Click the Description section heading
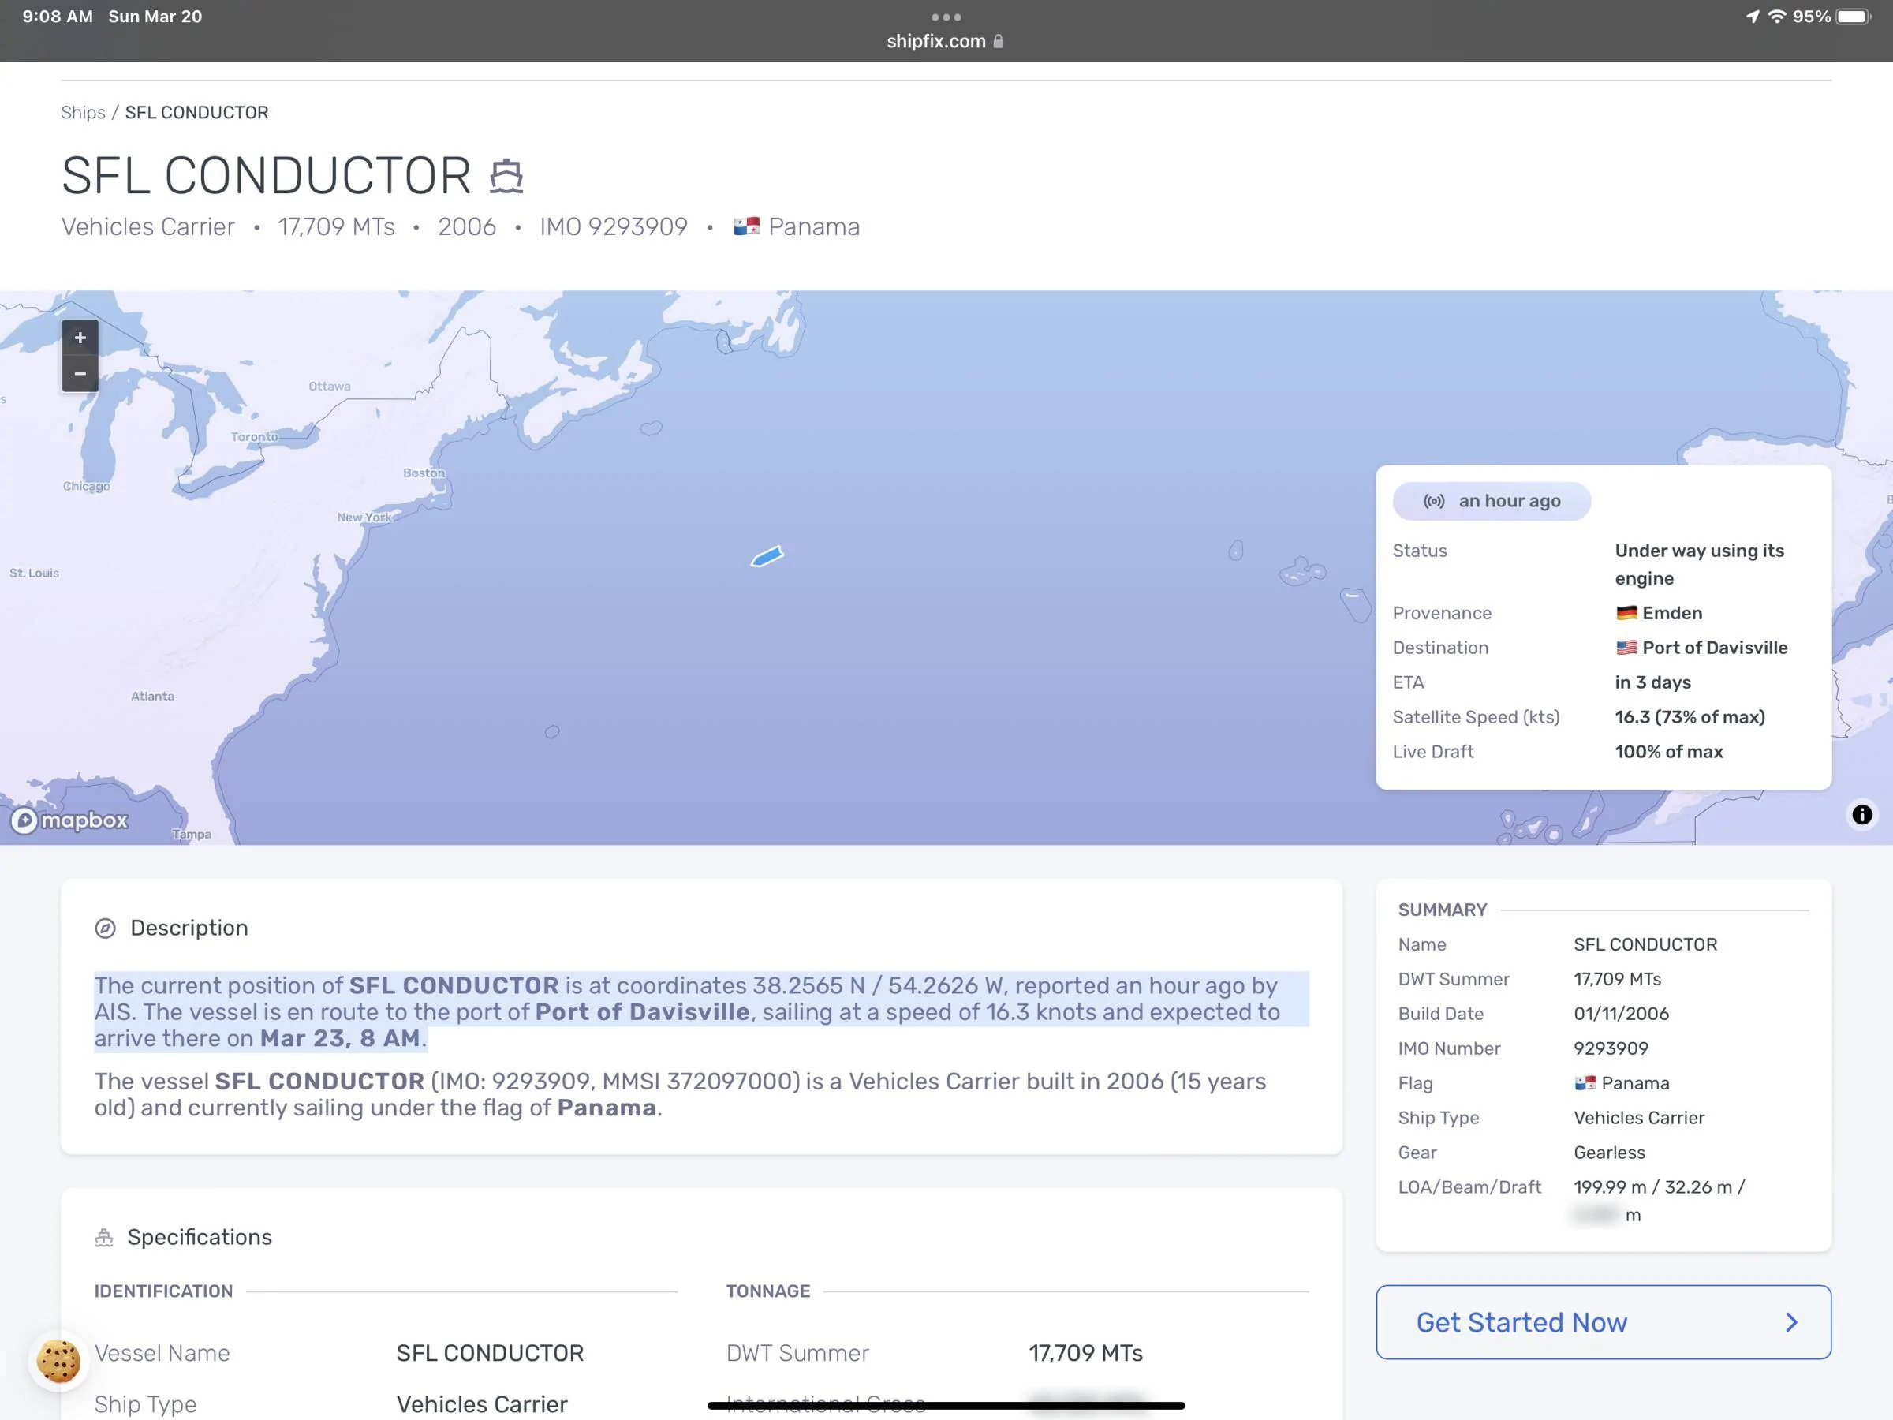This screenshot has height=1420, width=1893. pyautogui.click(x=189, y=929)
